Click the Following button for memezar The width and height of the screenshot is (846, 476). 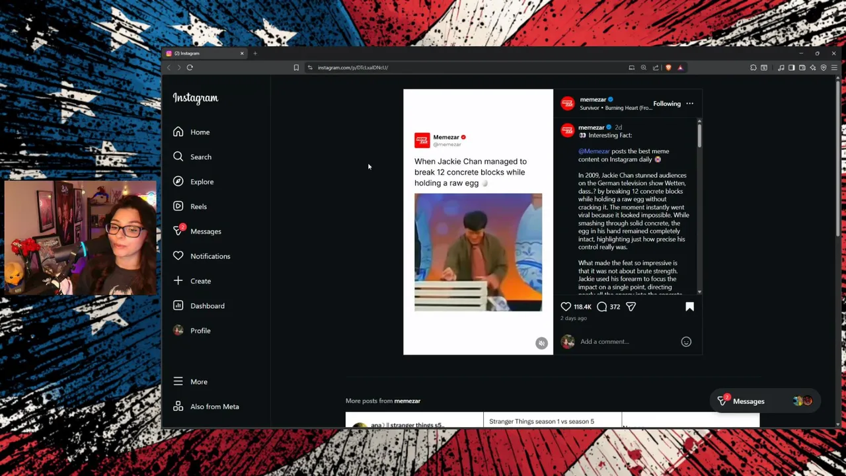[x=666, y=104]
